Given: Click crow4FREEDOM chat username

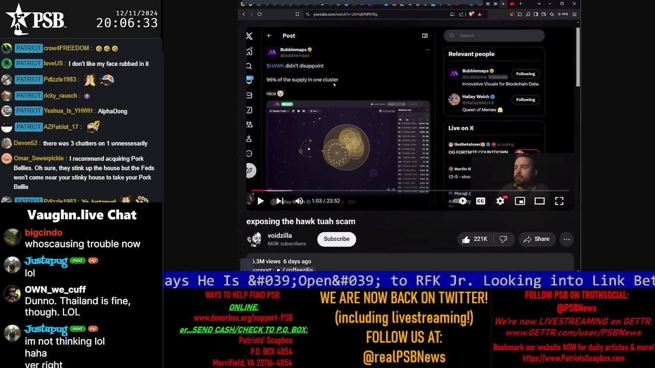Looking at the screenshot, I should pos(67,48).
